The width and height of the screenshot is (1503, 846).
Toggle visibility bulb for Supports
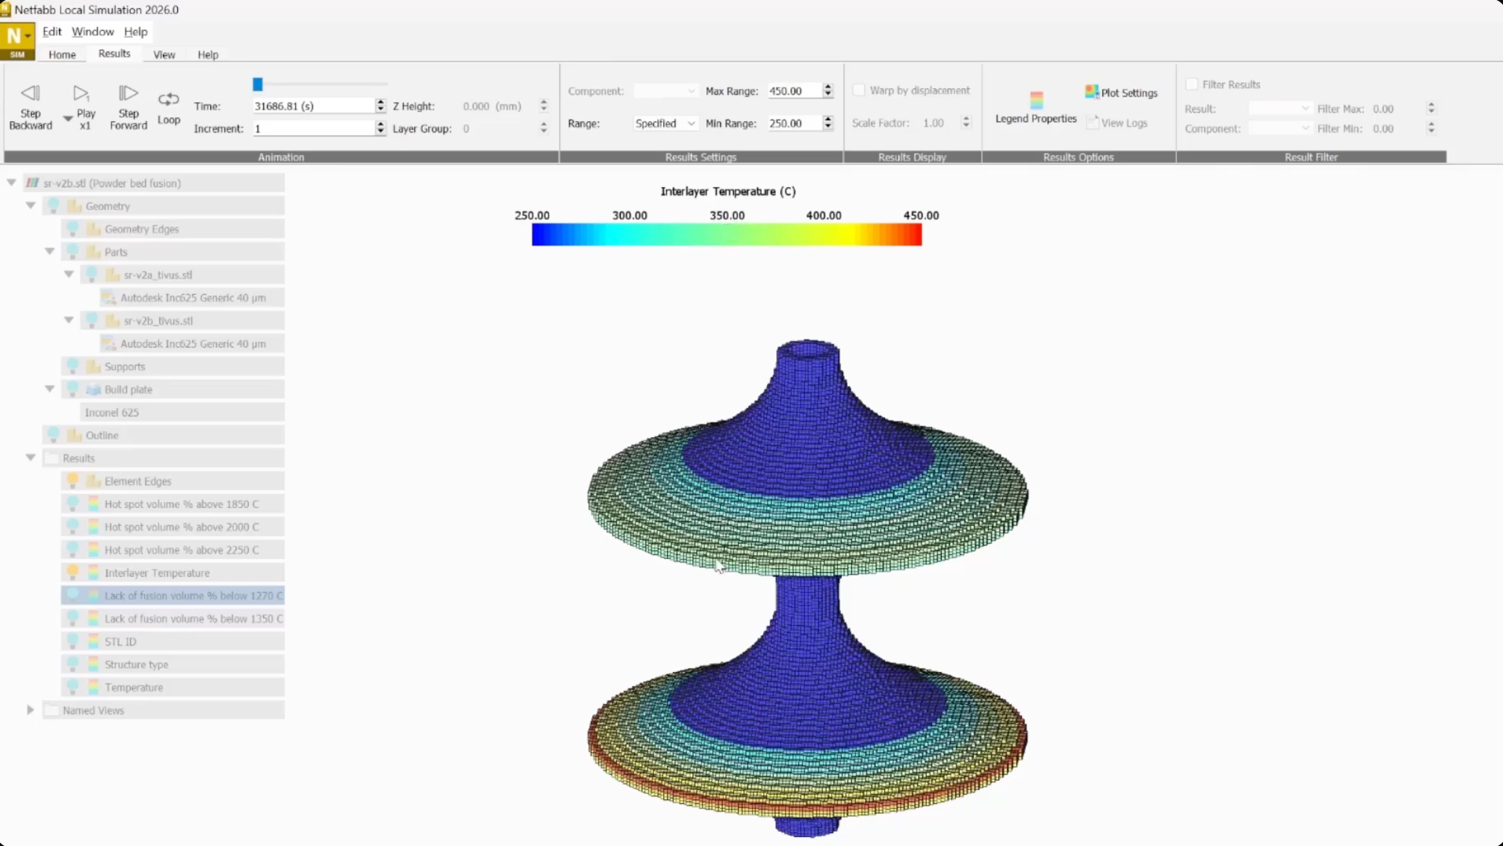(73, 366)
